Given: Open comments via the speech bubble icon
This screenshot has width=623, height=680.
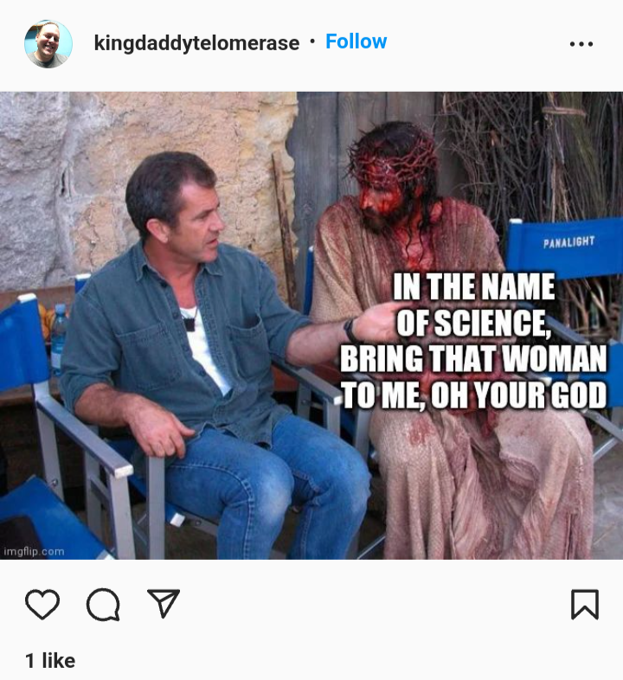Looking at the screenshot, I should (x=103, y=604).
